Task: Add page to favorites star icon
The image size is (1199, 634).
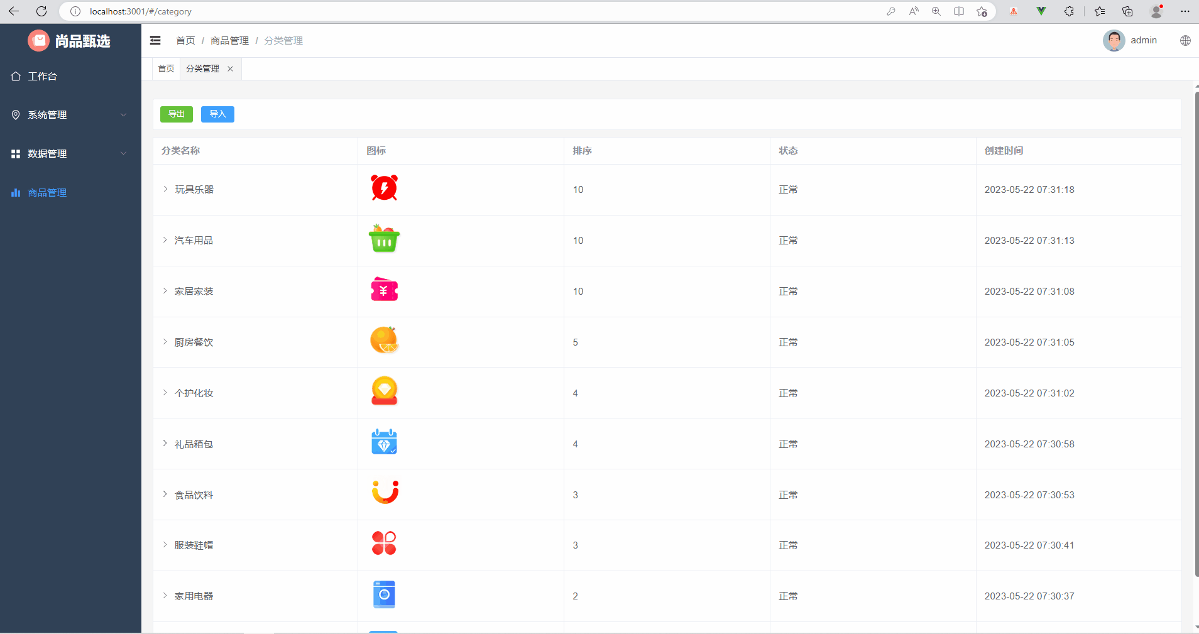Action: tap(982, 11)
